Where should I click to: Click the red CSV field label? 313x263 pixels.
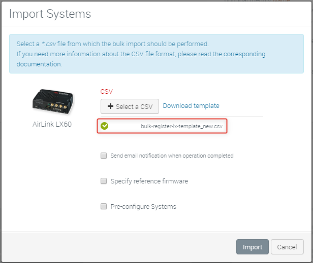coord(106,92)
